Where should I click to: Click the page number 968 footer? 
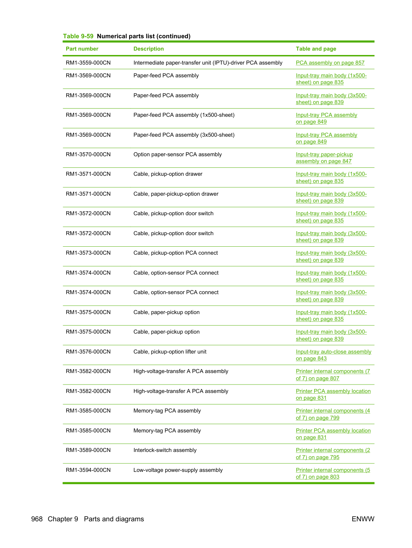pos(37,519)
